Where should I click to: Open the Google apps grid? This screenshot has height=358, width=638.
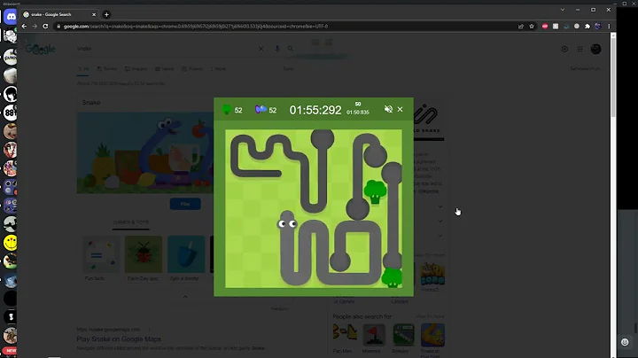click(x=580, y=49)
